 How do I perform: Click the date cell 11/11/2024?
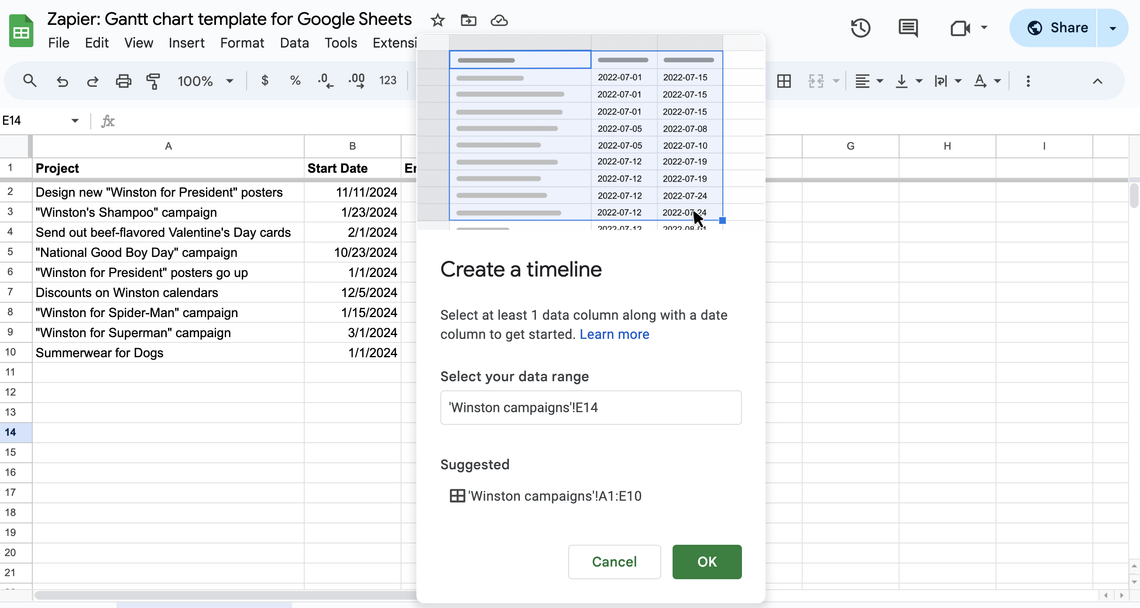coord(352,192)
